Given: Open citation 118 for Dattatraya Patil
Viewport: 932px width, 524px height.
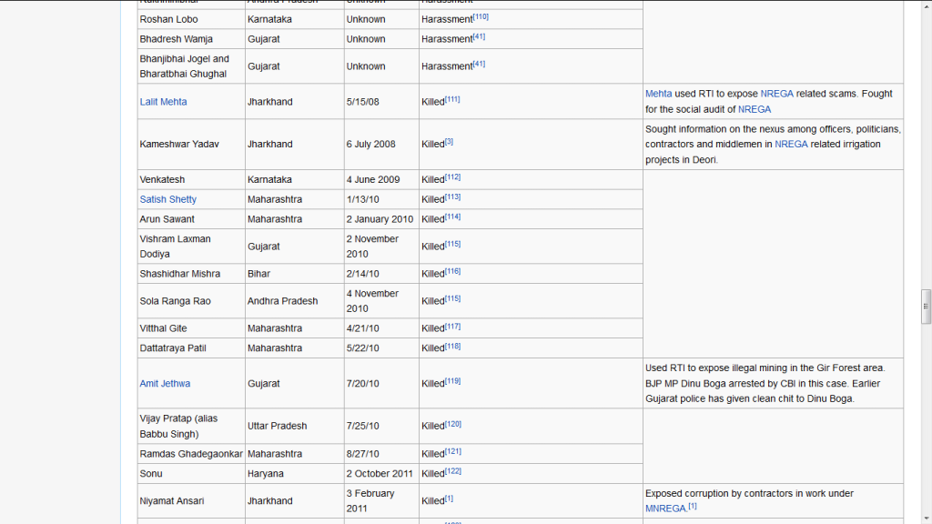Looking at the screenshot, I should coord(453,345).
